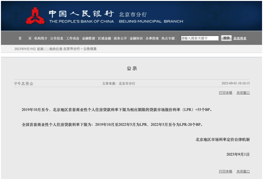The width and height of the screenshot is (263, 180).
Task: Click the upper 打印本稿 print link
Action: coord(226,93)
